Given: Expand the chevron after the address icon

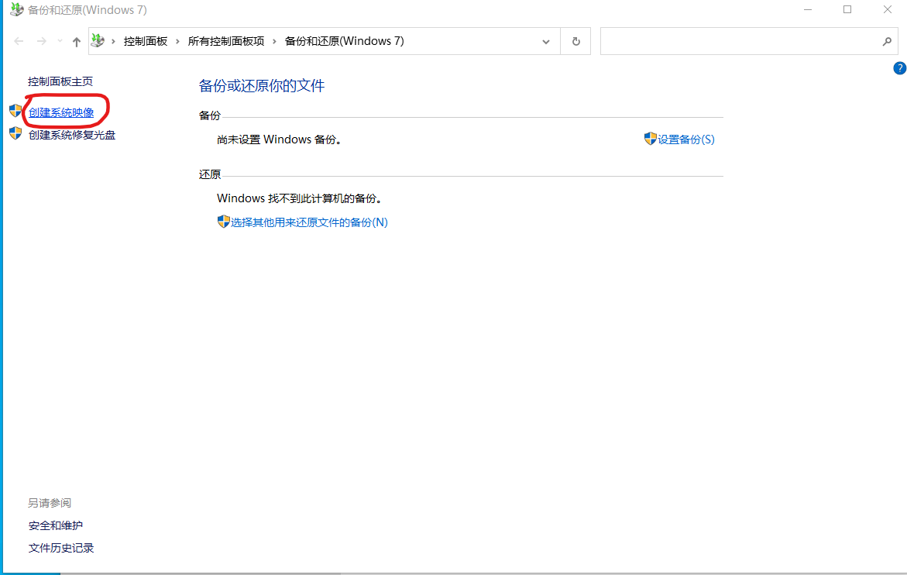Looking at the screenshot, I should (113, 41).
